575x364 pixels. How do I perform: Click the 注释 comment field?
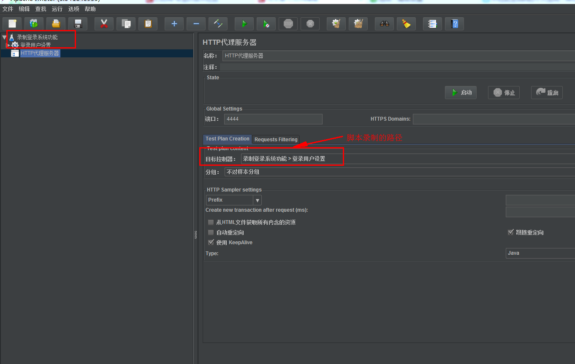(397, 67)
